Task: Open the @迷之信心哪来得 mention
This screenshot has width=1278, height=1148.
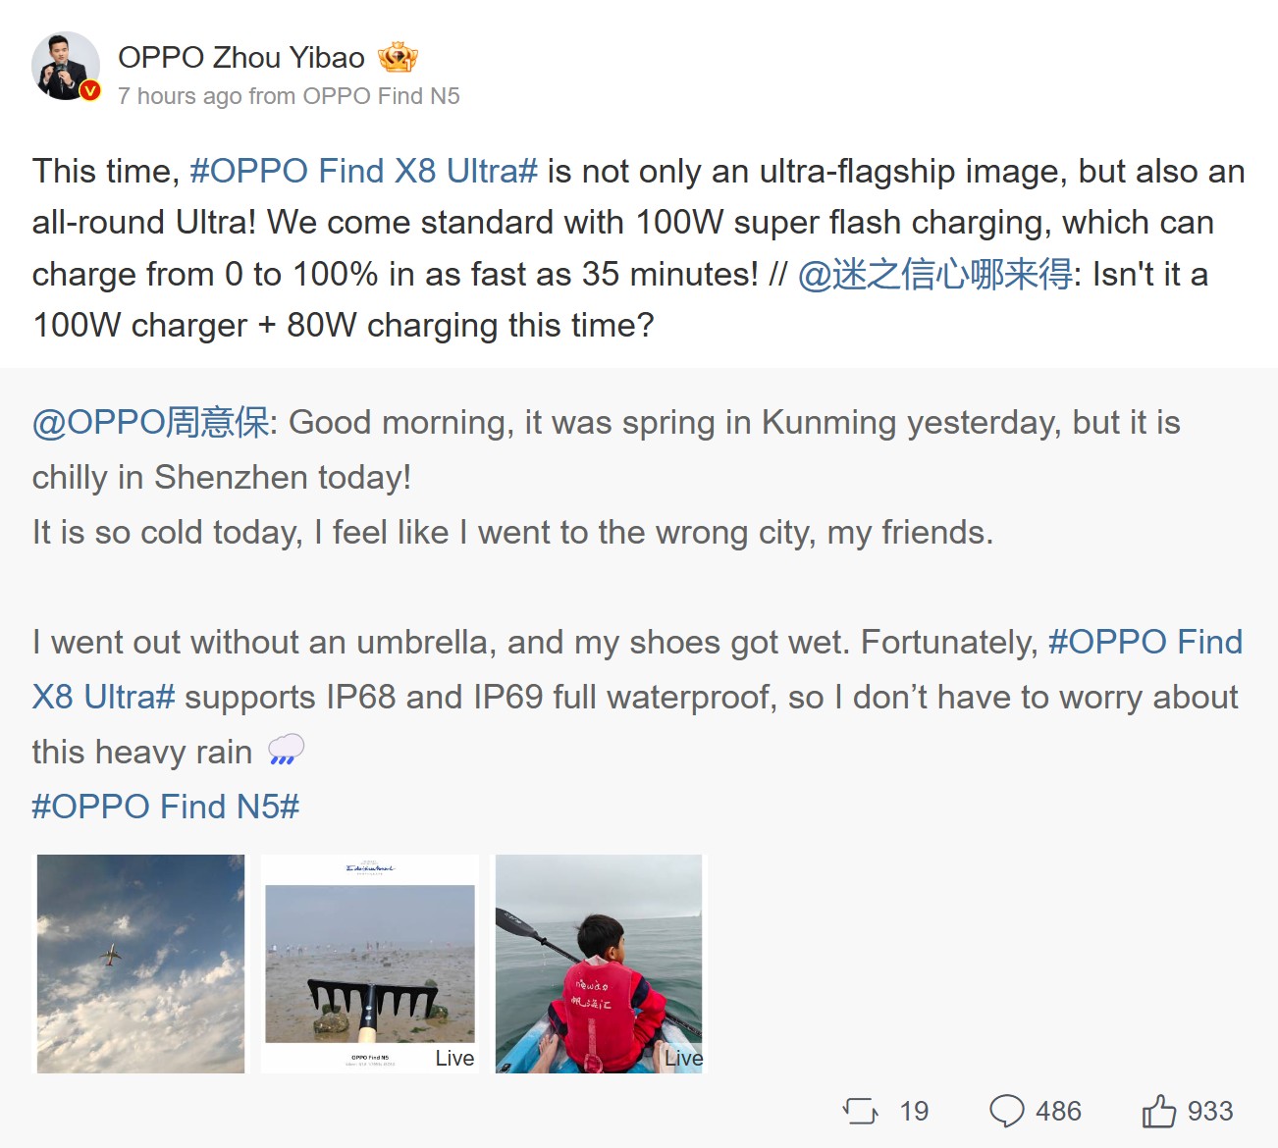Action: point(934,275)
